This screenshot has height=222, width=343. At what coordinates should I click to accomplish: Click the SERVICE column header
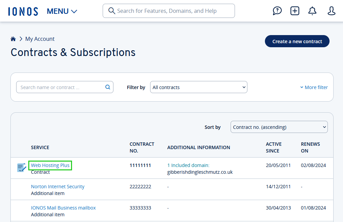(40, 147)
